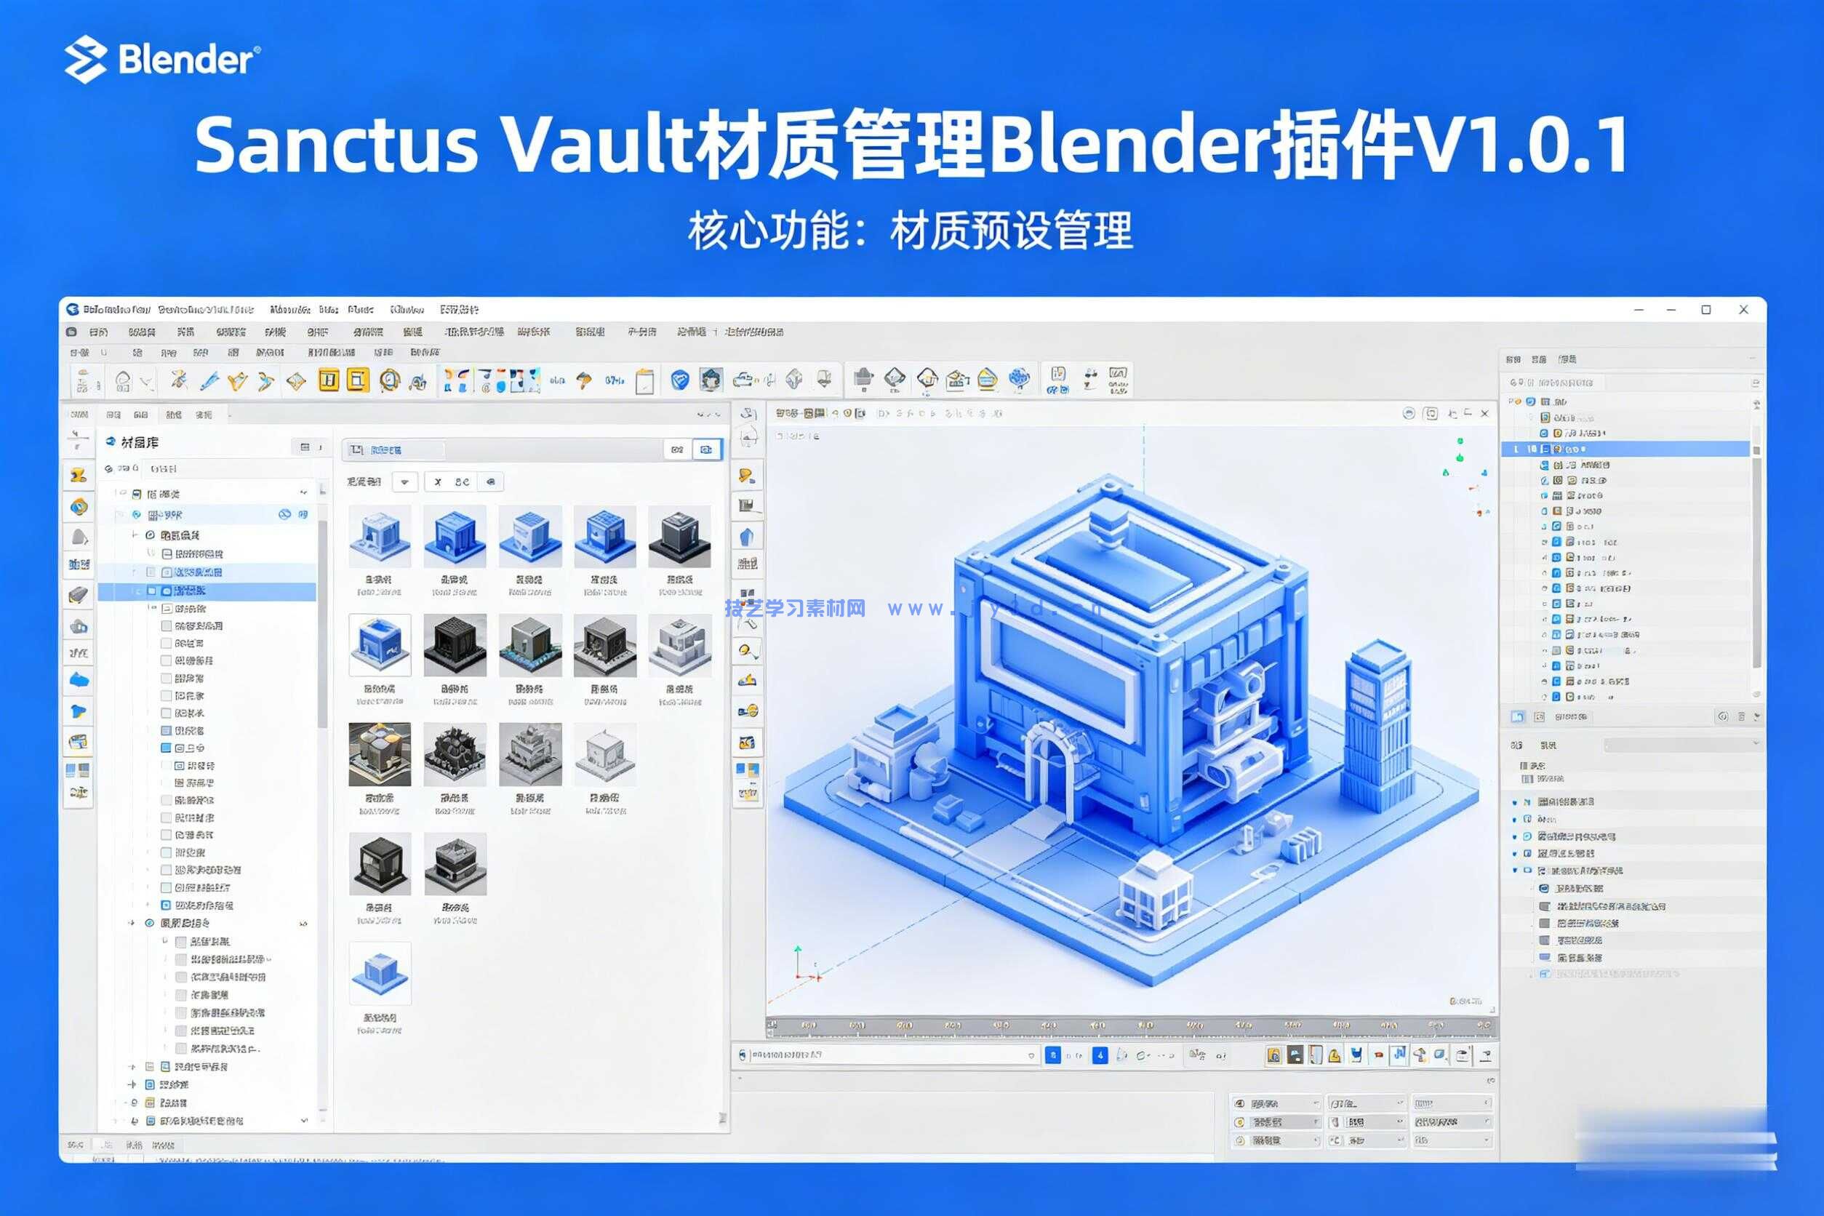This screenshot has width=1824, height=1216.
Task: Click the blue music note icon below the viewport
Action: (1399, 1055)
